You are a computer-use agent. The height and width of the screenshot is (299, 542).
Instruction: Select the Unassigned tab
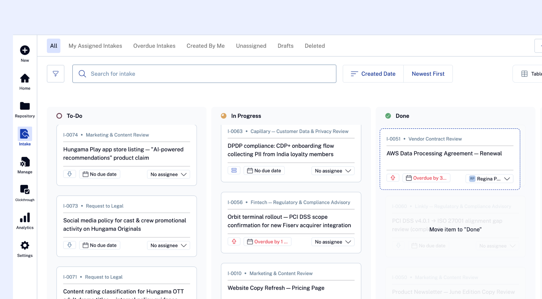click(x=251, y=46)
